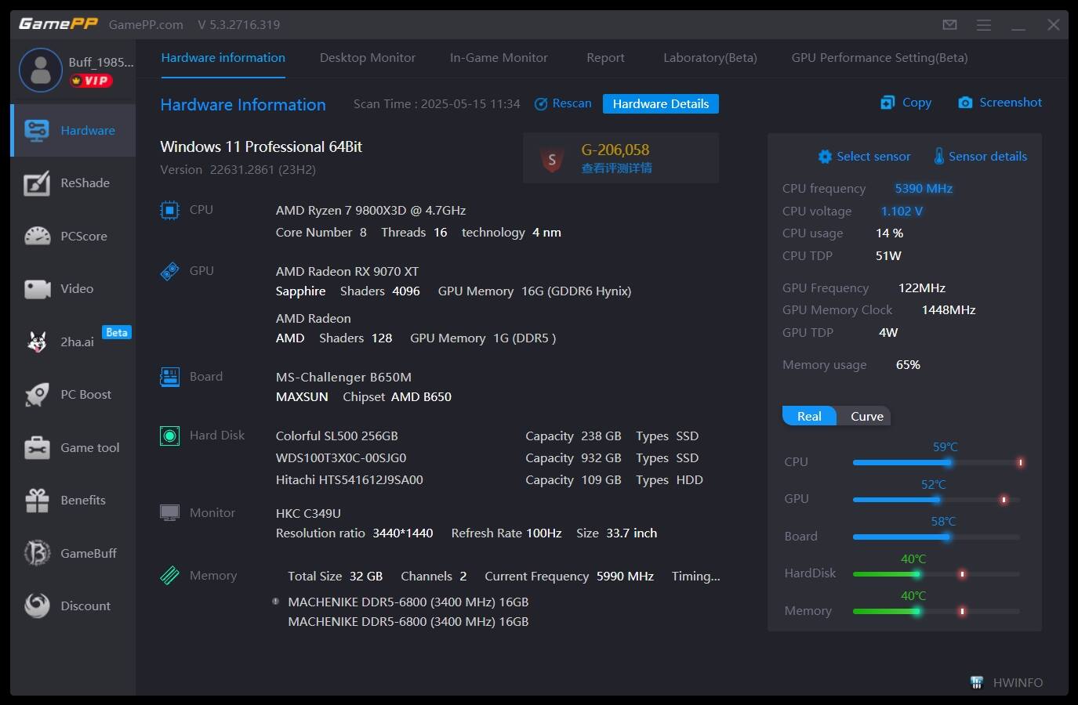Select the Hardware information tab
The height and width of the screenshot is (705, 1078).
(223, 58)
